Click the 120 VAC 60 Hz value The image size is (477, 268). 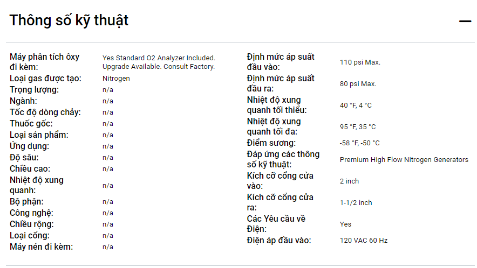coord(363,241)
